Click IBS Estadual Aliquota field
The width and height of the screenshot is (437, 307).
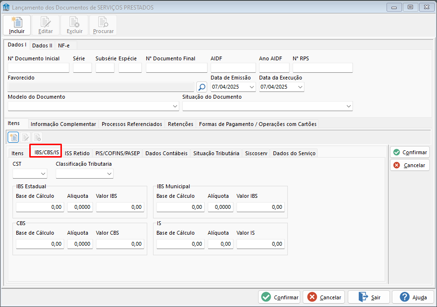pos(80,207)
